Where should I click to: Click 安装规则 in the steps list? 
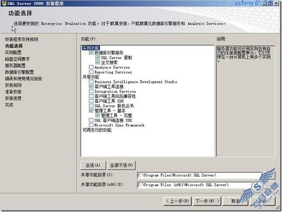click(13, 85)
